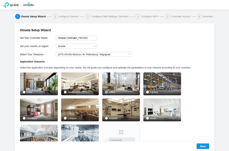Image resolution: width=229 pixels, height=151 pixels.
Task: Select the Hotel scenario radio button
Action: pos(24,92)
